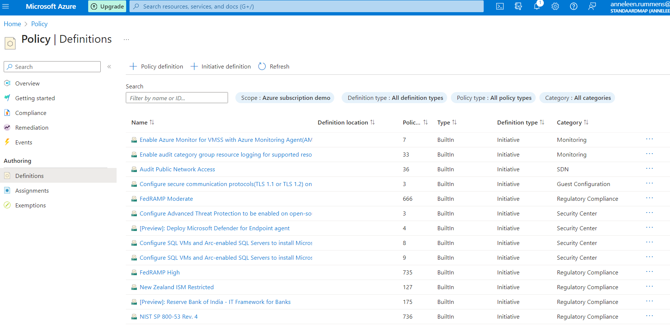This screenshot has height=326, width=670.
Task: Open the anneleen.rummens account menu
Action: [640, 7]
